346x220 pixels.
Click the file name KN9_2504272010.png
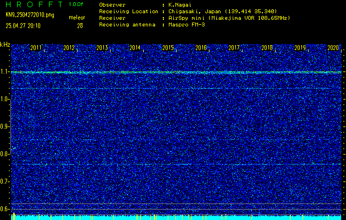click(30, 15)
